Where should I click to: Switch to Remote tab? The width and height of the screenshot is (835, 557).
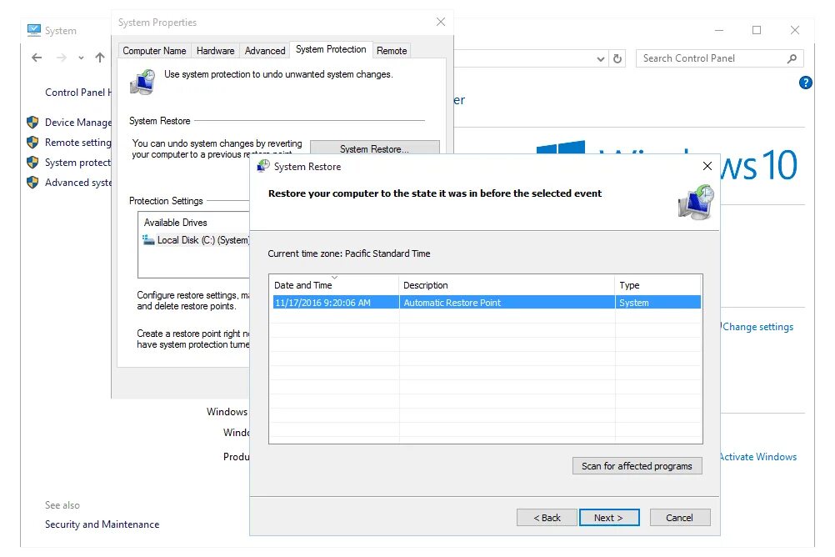392,51
